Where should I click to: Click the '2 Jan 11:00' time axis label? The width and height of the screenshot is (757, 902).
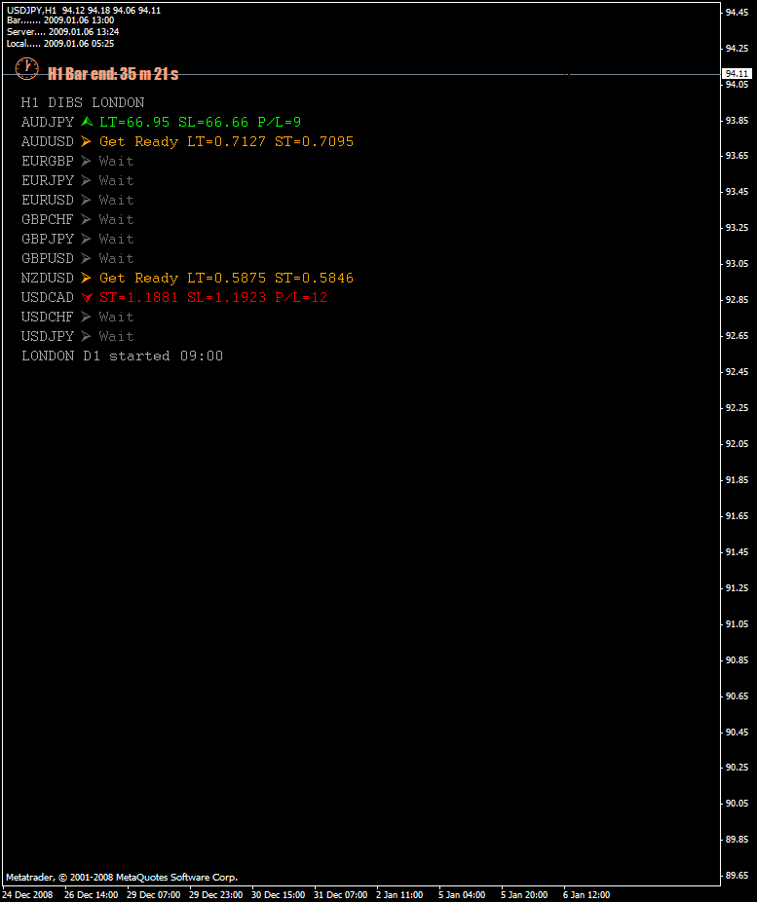pyautogui.click(x=399, y=894)
